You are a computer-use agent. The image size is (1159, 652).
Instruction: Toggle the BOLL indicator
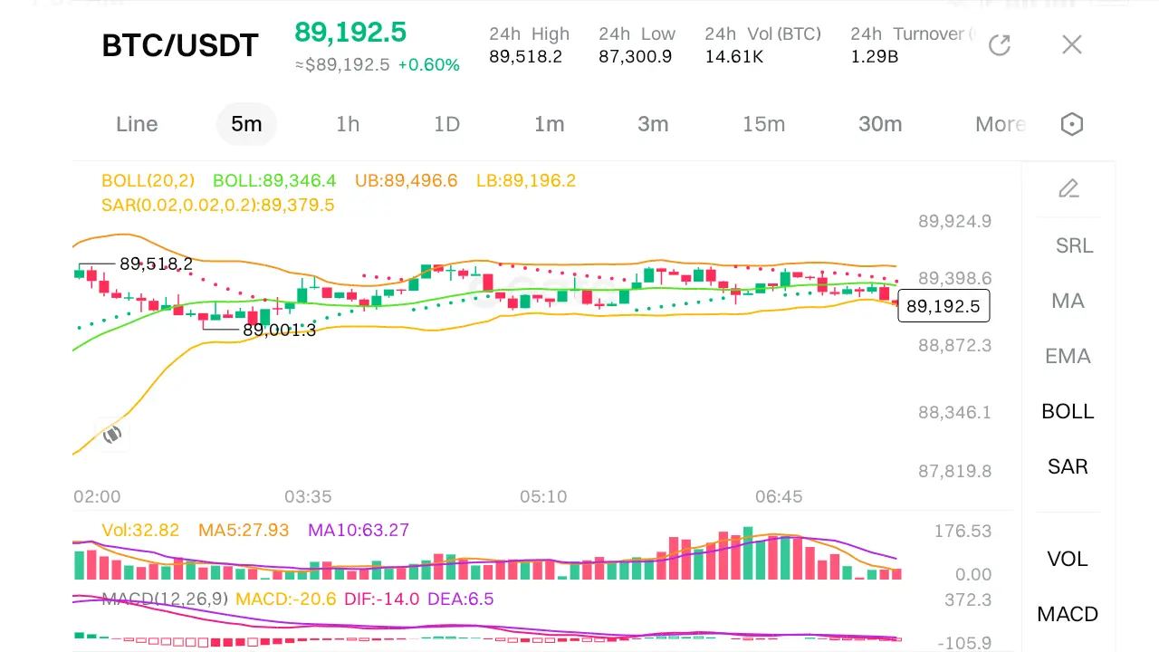1068,411
